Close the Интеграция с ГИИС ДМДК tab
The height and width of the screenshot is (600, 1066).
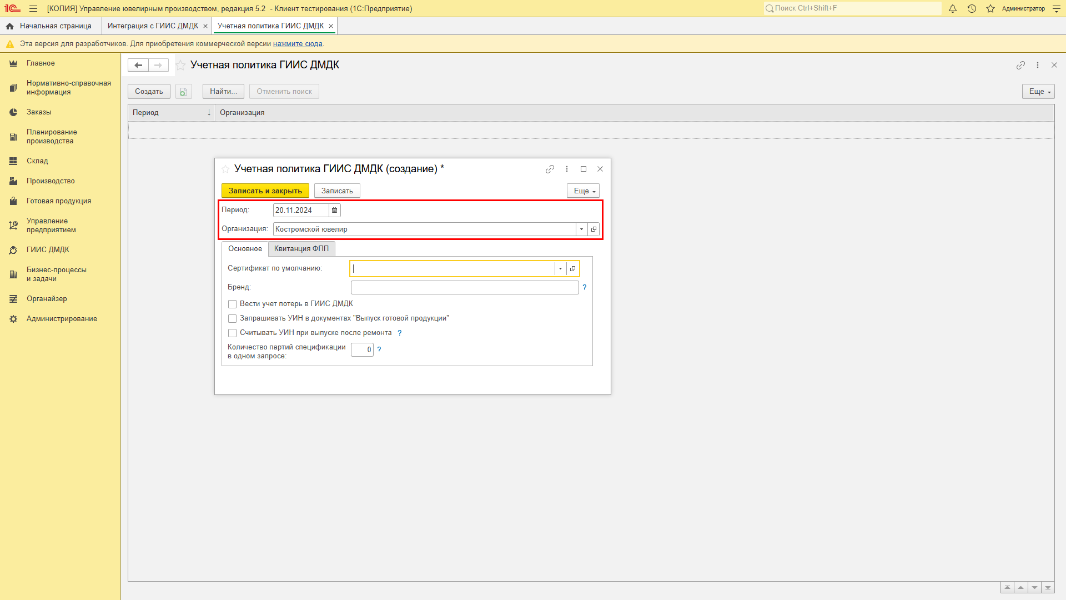[x=205, y=26]
